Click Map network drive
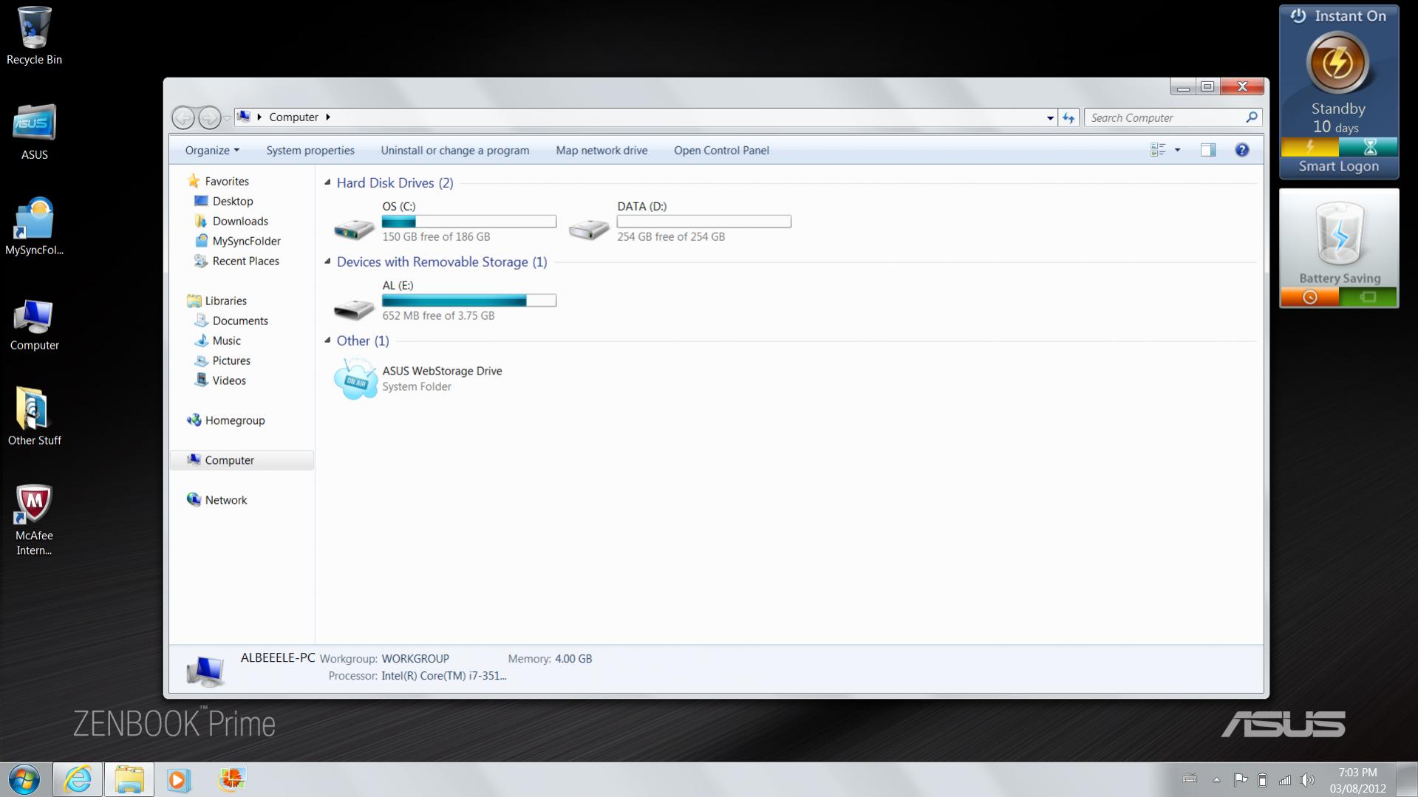 point(601,150)
